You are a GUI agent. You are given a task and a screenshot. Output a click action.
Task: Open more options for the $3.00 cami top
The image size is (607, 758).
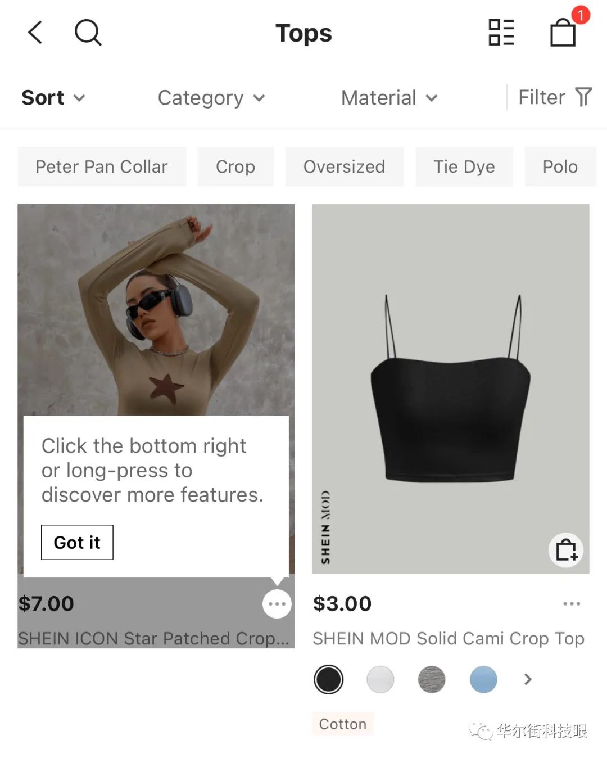pyautogui.click(x=571, y=604)
